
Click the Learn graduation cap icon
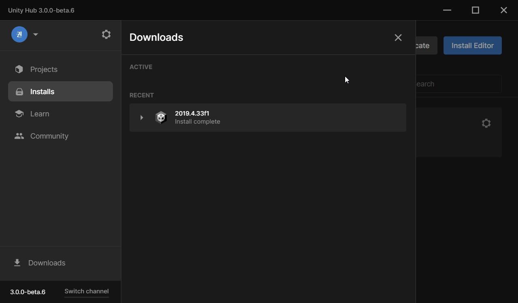click(x=19, y=114)
